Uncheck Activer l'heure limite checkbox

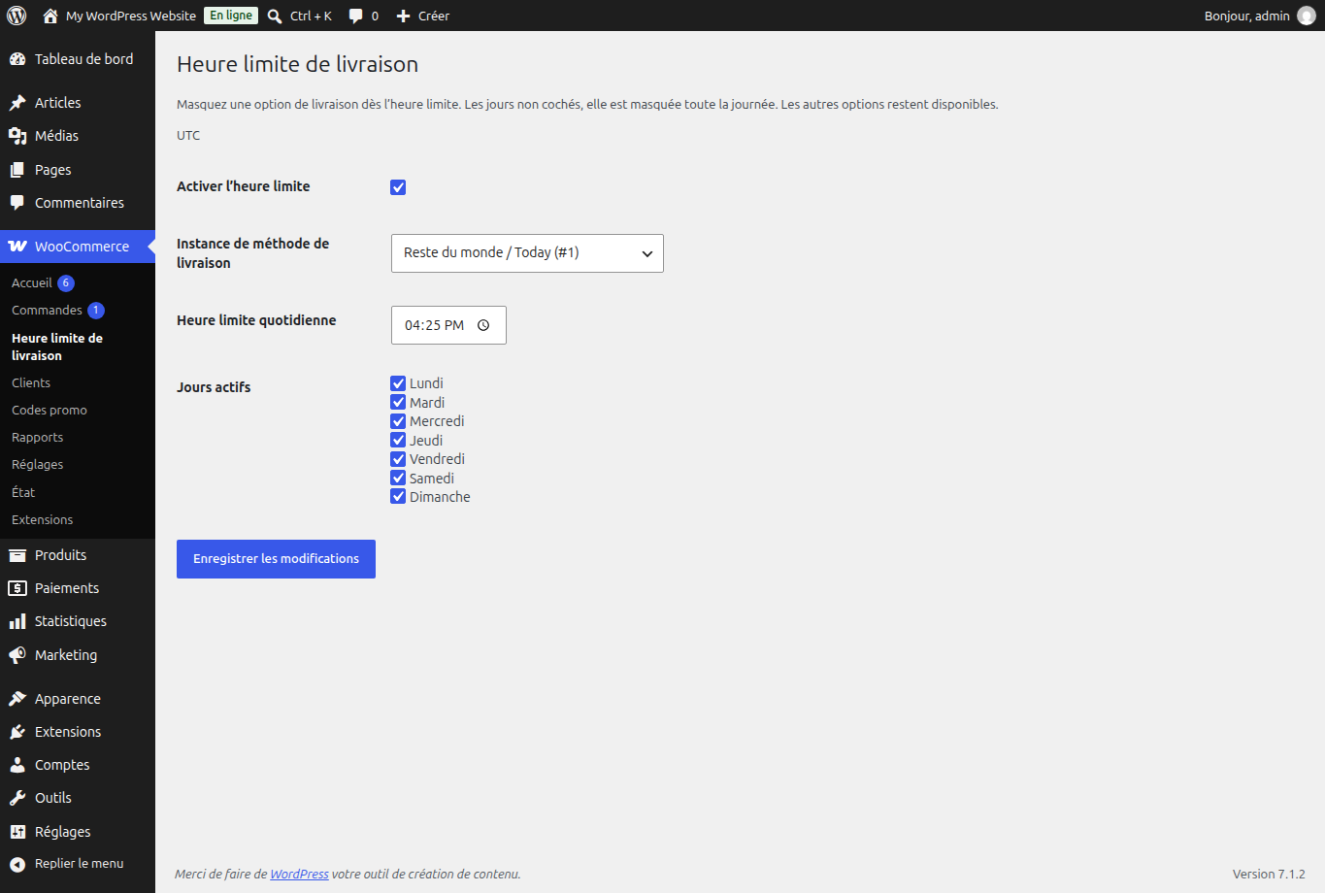click(398, 187)
